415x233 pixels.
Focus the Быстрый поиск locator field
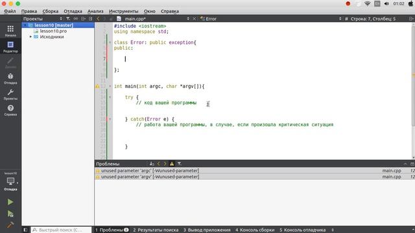[61, 230]
